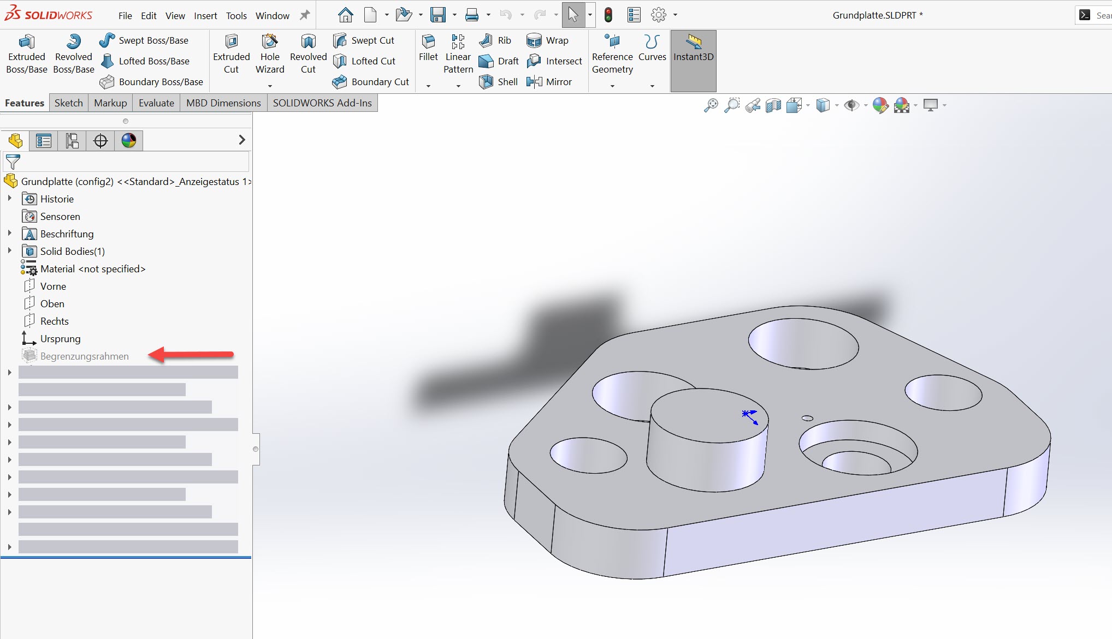Choose the Shell feature icon
The height and width of the screenshot is (639, 1112).
486,82
